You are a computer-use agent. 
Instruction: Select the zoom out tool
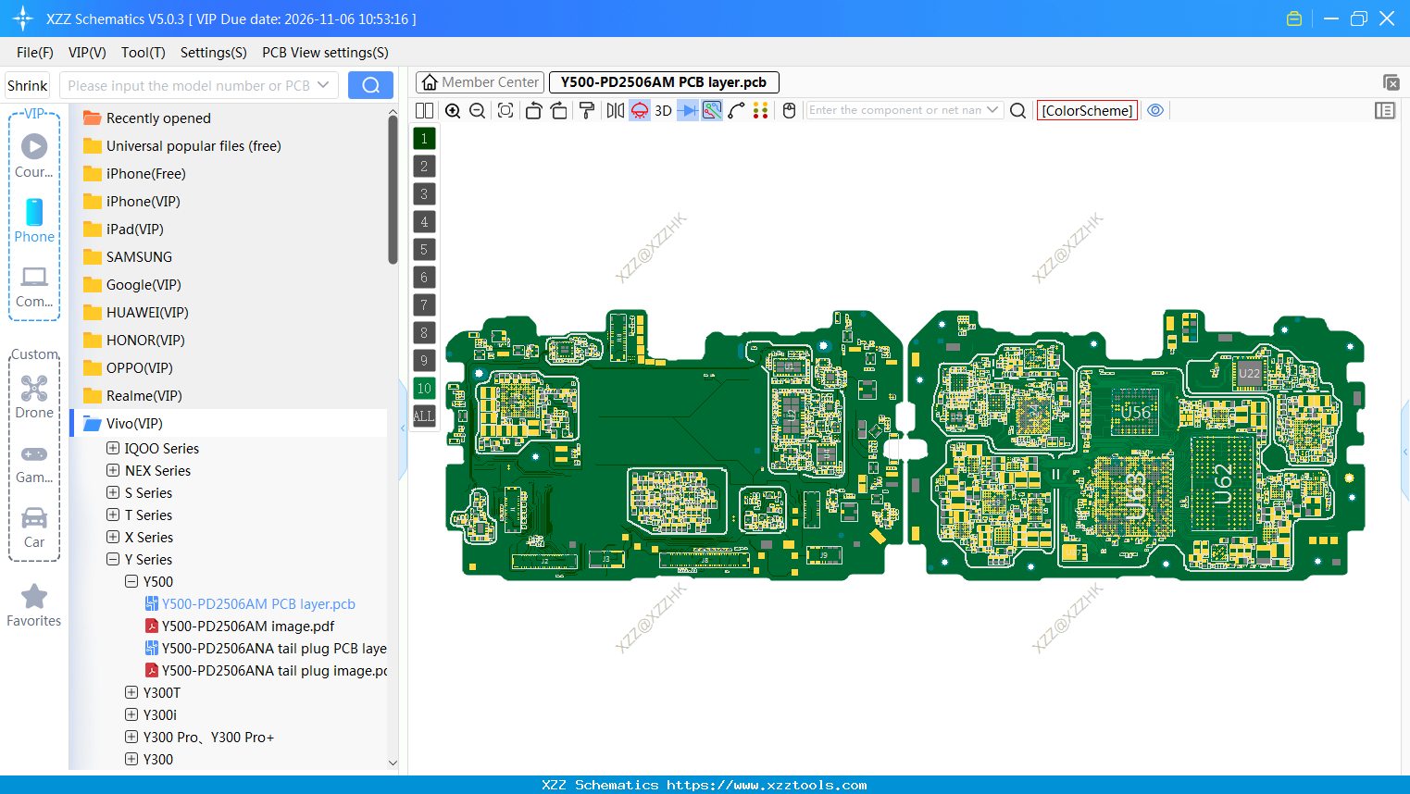pyautogui.click(x=476, y=110)
